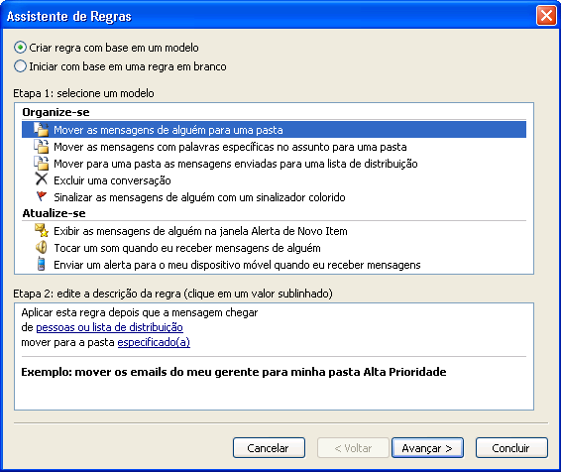The image size is (561, 472).
Task: Choose 'Tocar um som quando eu receber' template
Action: [187, 248]
